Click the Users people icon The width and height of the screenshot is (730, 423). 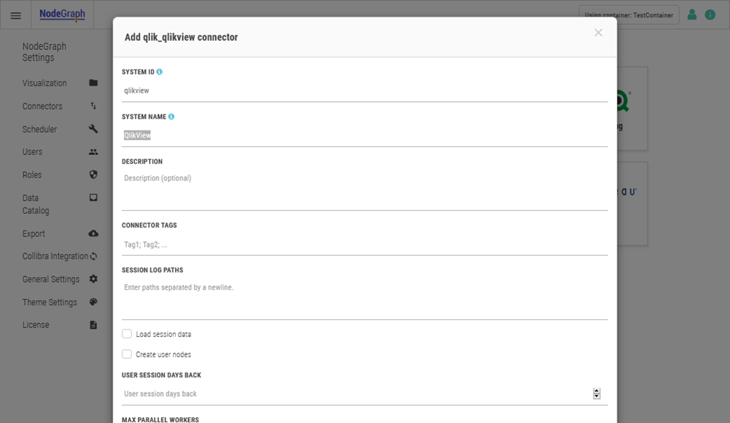pyautogui.click(x=93, y=152)
